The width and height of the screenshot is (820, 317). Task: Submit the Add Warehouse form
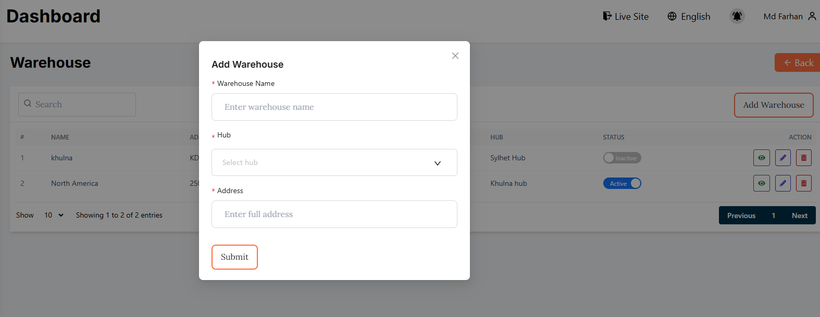234,257
